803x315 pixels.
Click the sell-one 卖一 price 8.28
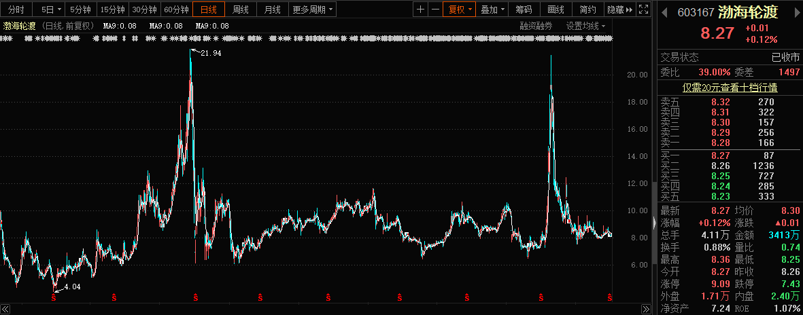click(x=721, y=143)
